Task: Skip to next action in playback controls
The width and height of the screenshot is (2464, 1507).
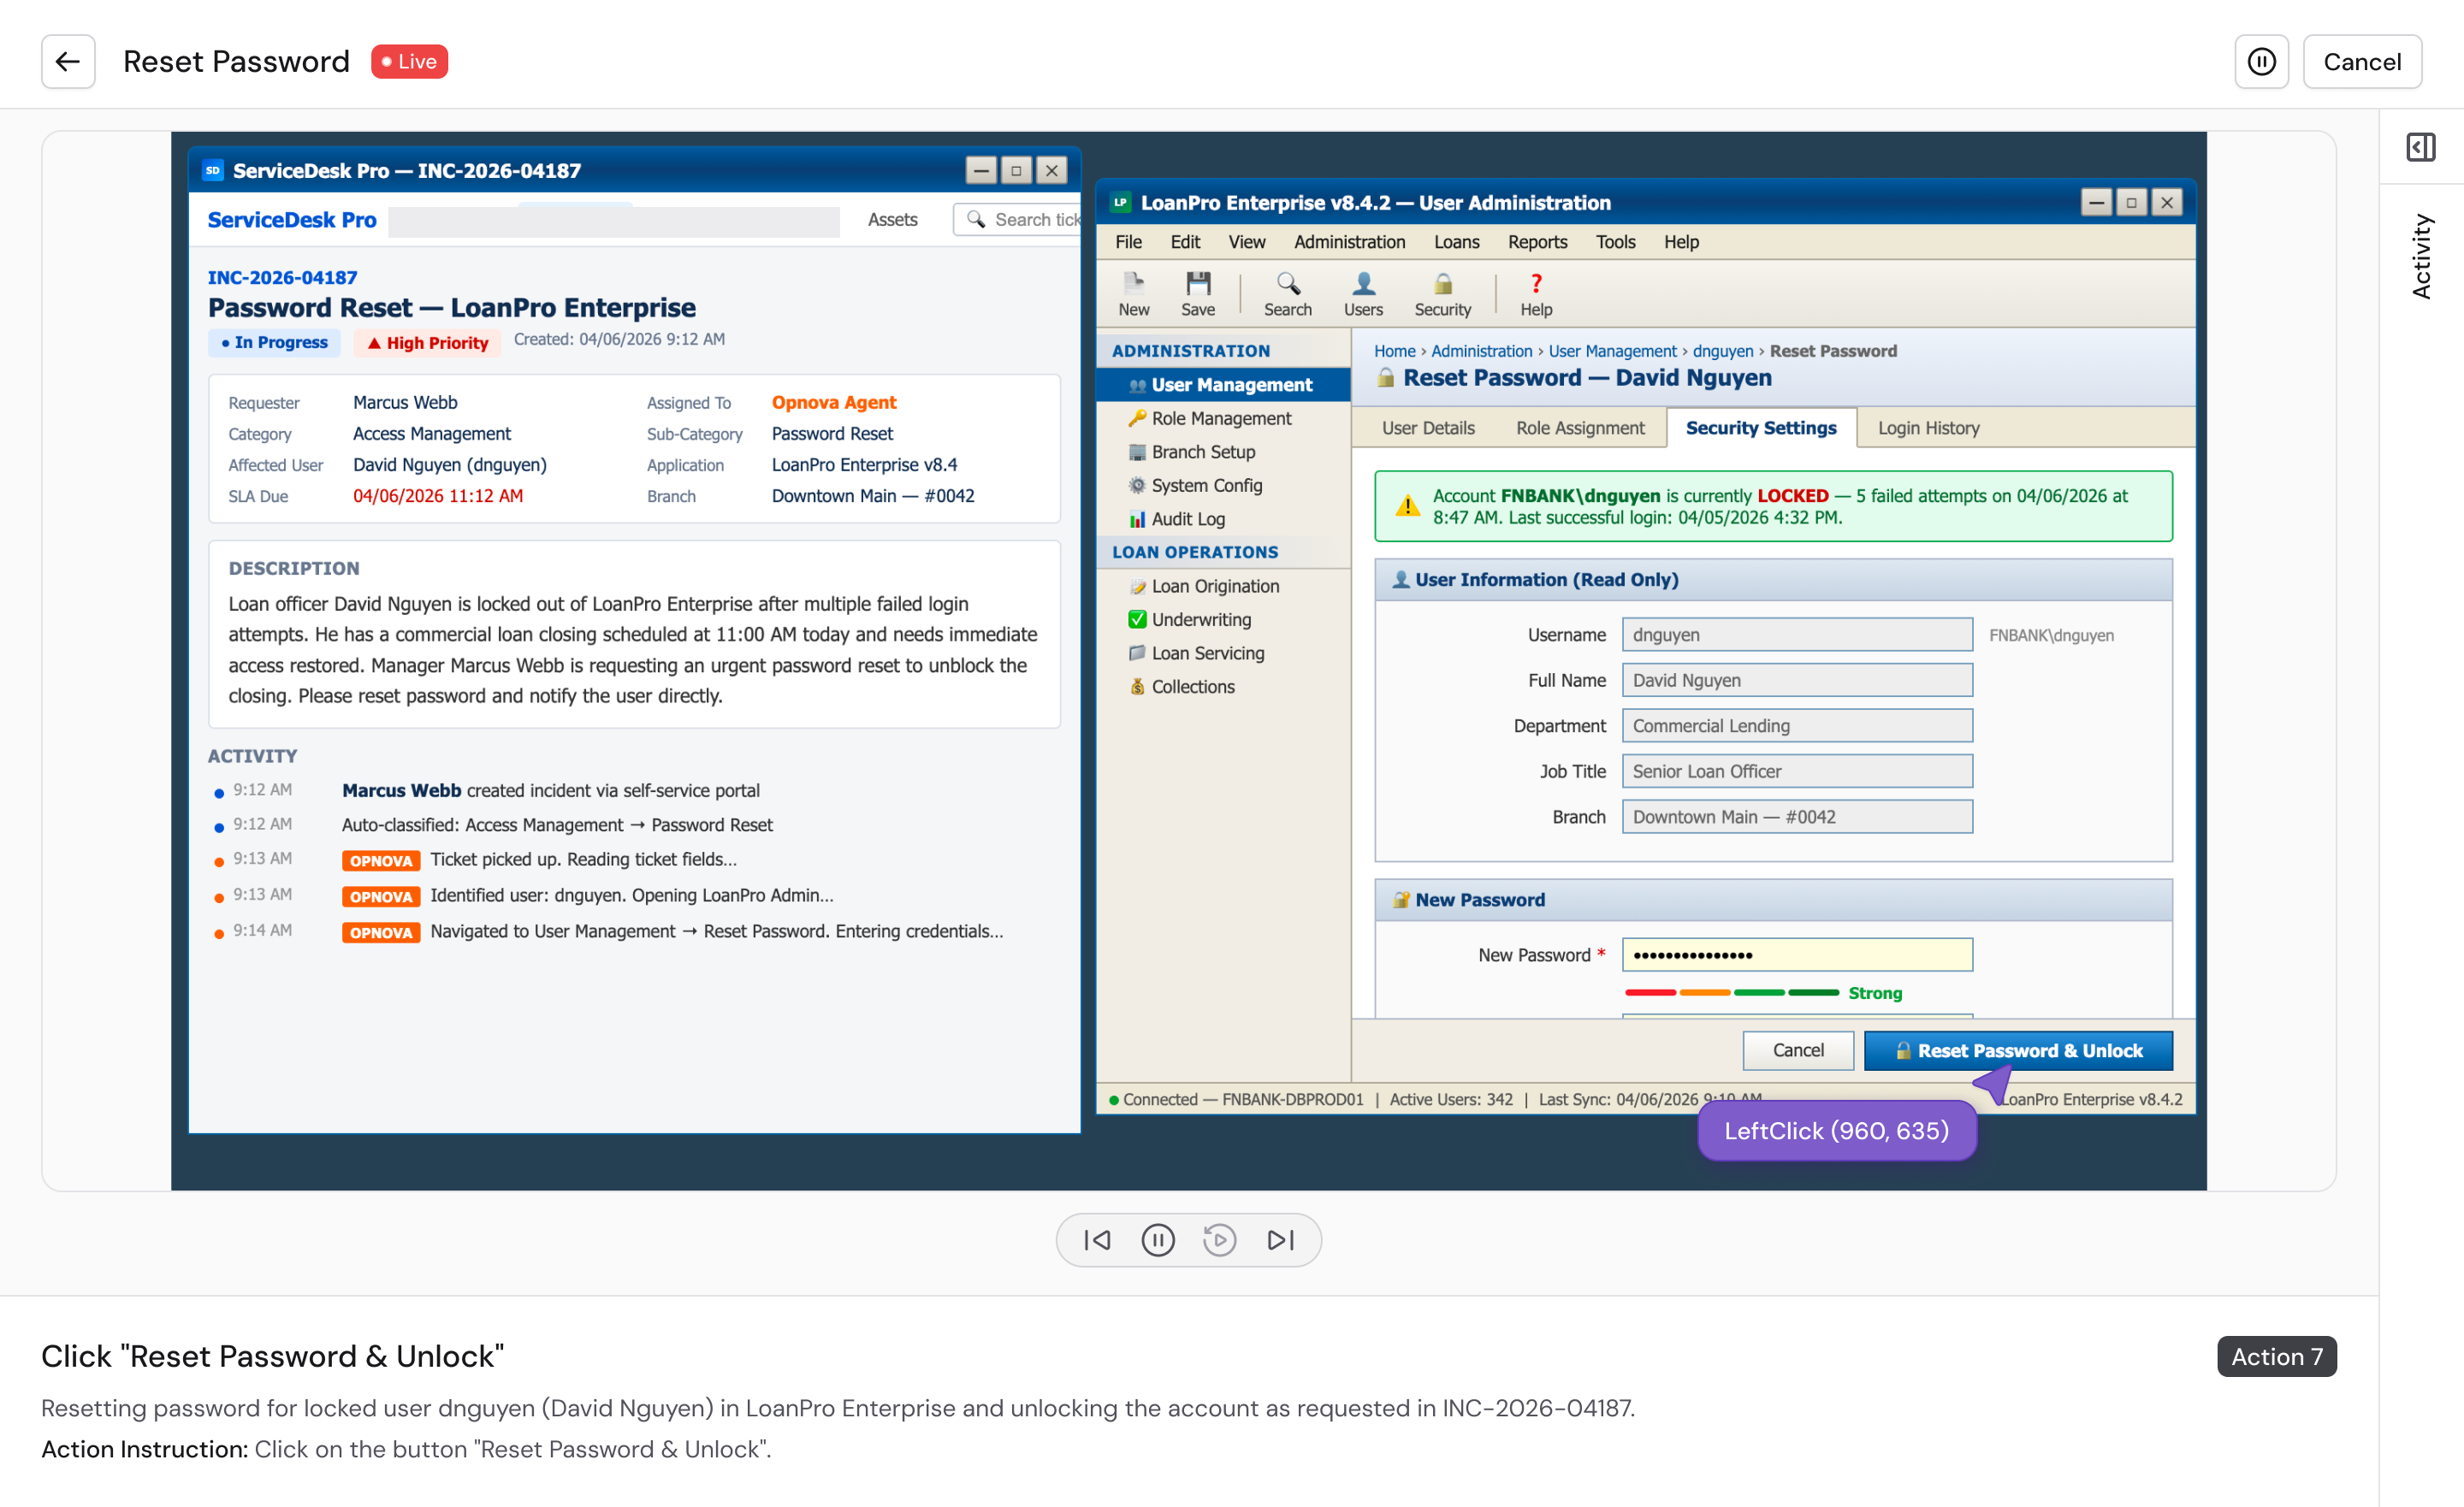Action: tap(1280, 1240)
